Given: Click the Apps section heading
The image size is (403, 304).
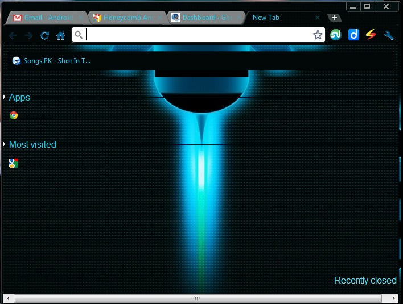Looking at the screenshot, I should tap(19, 98).
